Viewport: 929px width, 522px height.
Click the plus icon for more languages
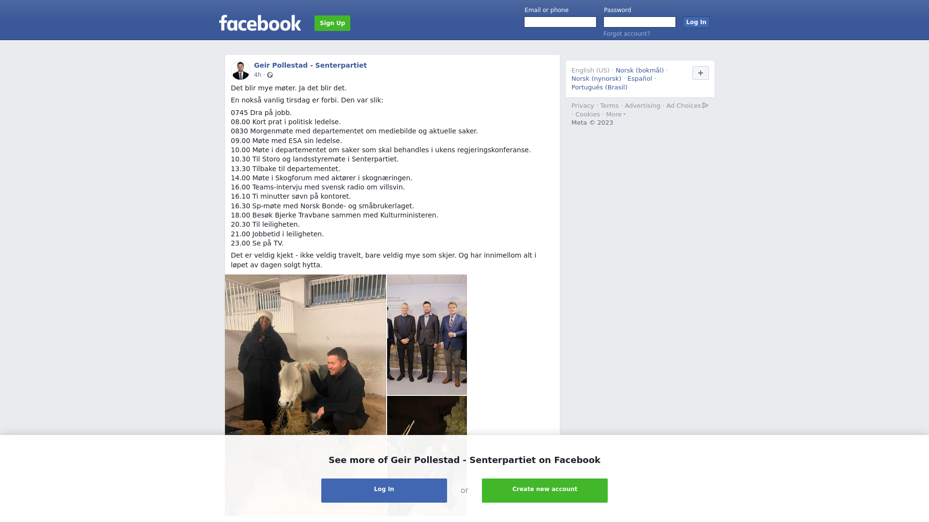pos(700,73)
